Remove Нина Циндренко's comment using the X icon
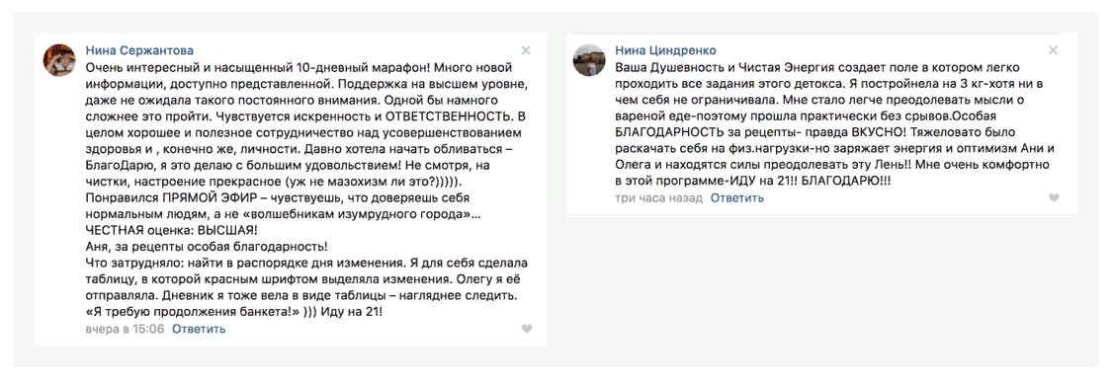Viewport: 1112px width, 383px height. [1053, 50]
